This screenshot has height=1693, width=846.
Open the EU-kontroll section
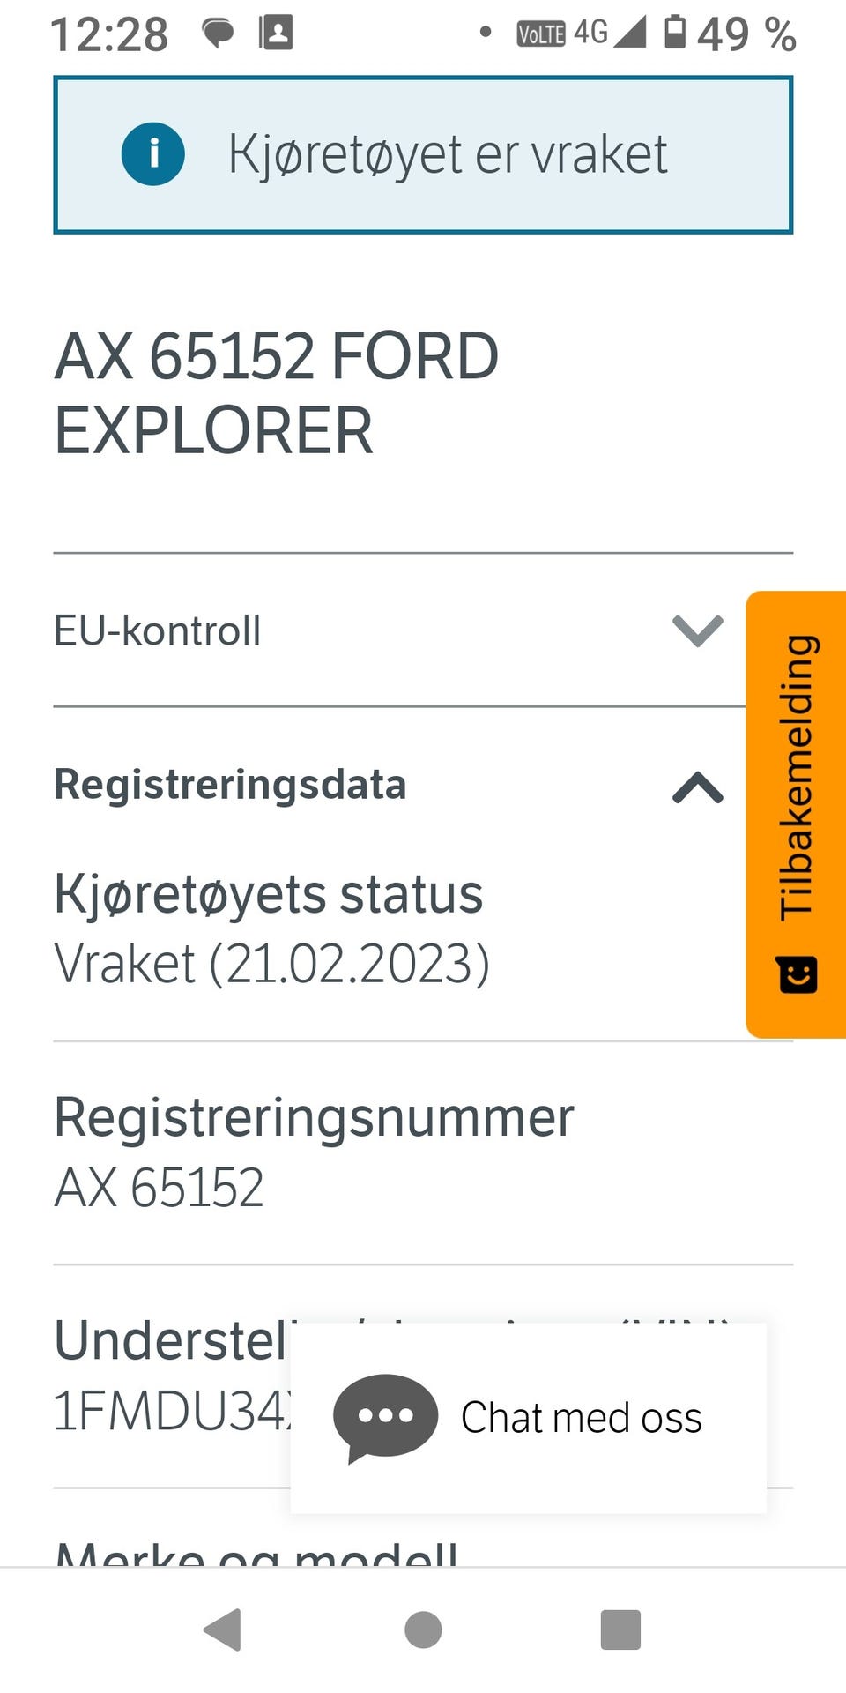point(158,630)
